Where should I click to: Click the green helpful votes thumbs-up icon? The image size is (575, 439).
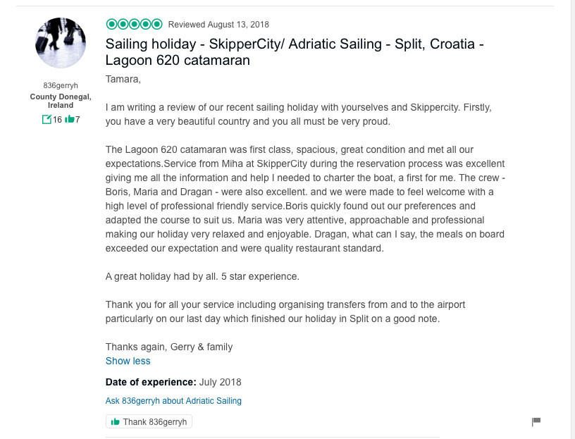(69, 119)
